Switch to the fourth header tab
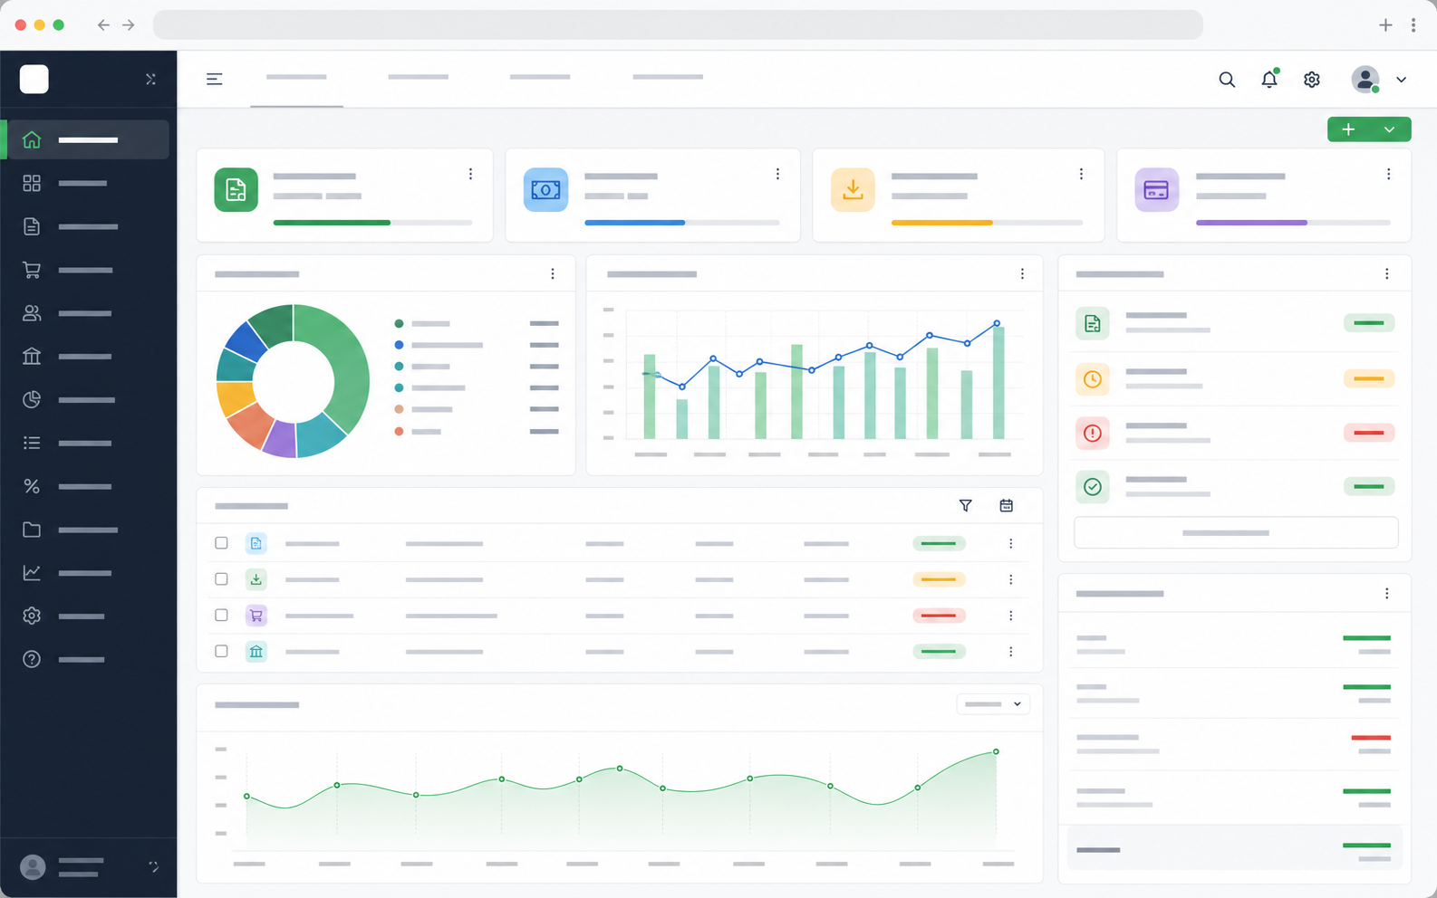1437x898 pixels. pyautogui.click(x=668, y=77)
